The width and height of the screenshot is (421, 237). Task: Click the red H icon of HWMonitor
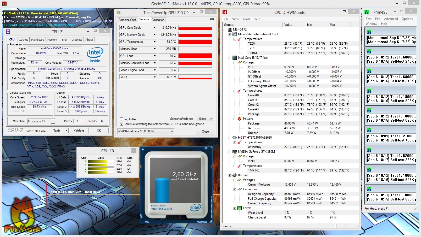tap(225, 12)
